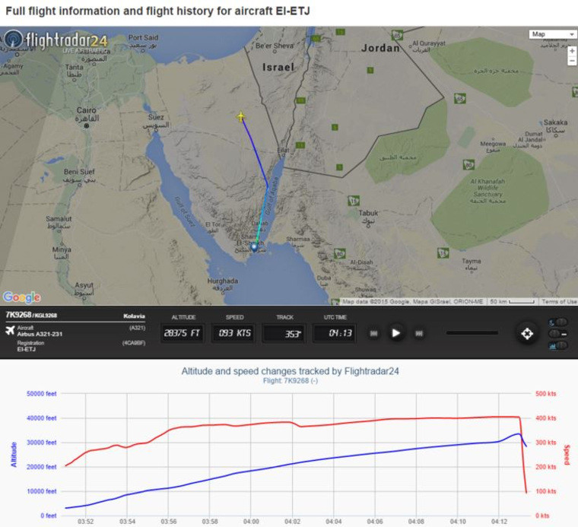Viewport: 578px width, 527px height.
Task: Open the Map type dropdown
Action: 553,34
